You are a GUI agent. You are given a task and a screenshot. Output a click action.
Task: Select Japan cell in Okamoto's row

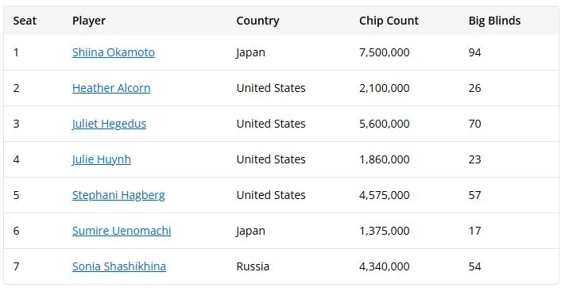pos(251,52)
